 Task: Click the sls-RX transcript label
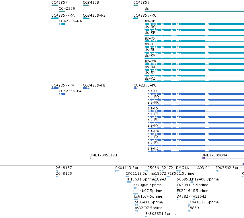(x=150, y=67)
